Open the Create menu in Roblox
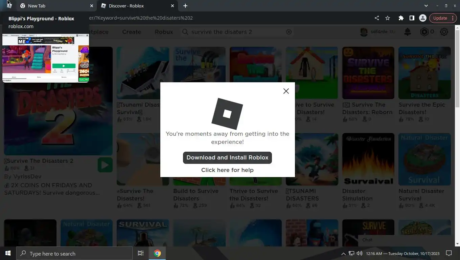 [132, 32]
